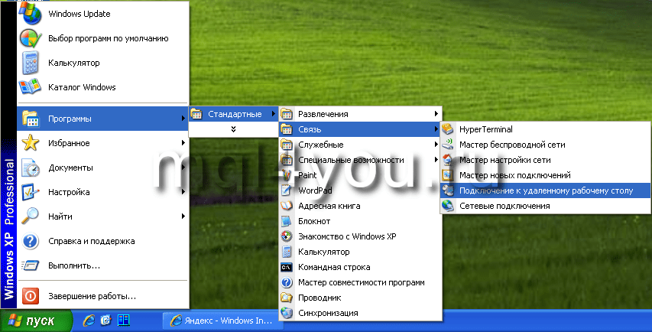Click Internet Explorer quick launch icon
The image size is (652, 332).
point(89,320)
